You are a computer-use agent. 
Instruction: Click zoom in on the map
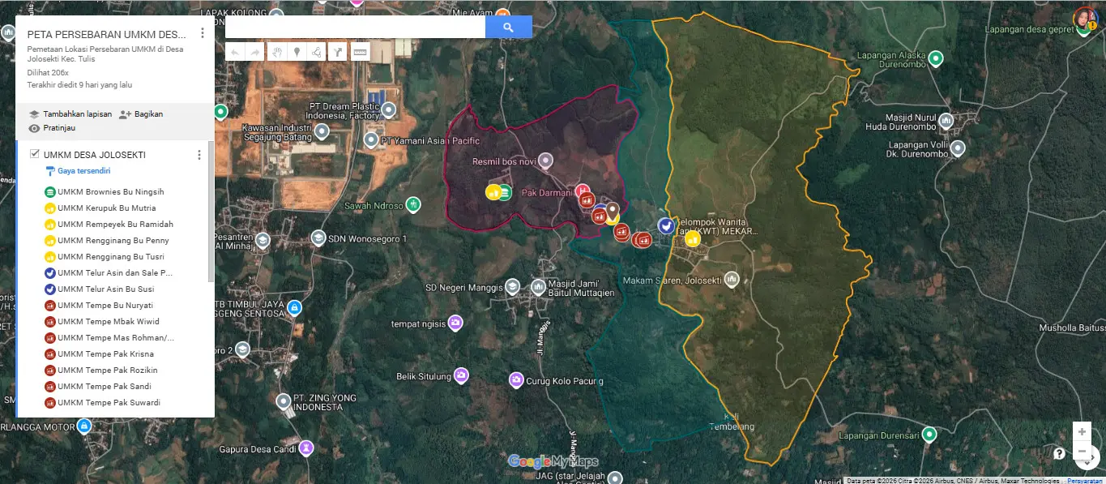pyautogui.click(x=1083, y=431)
